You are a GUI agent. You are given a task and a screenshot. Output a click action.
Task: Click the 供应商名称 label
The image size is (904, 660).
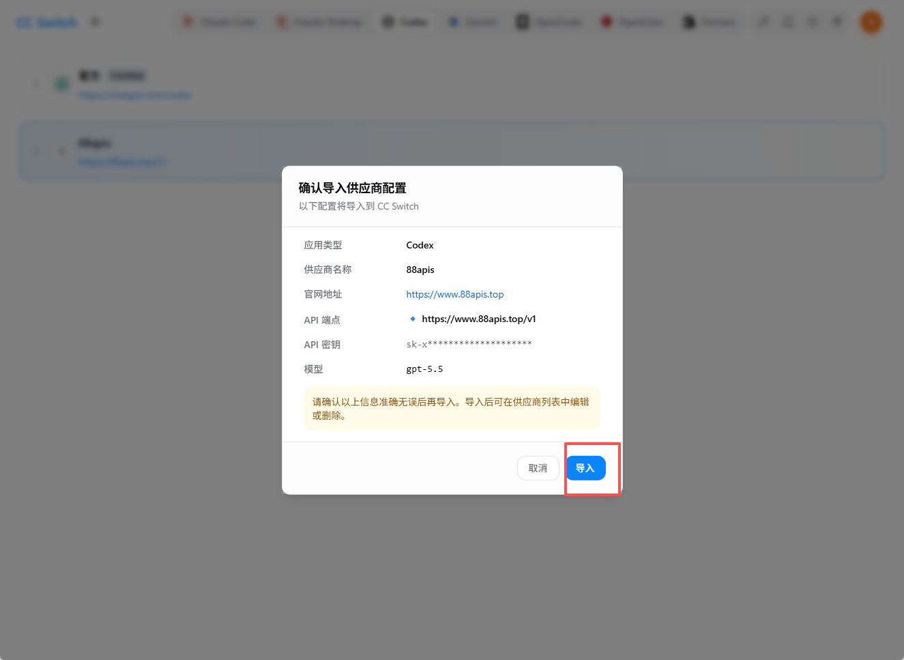pos(327,270)
